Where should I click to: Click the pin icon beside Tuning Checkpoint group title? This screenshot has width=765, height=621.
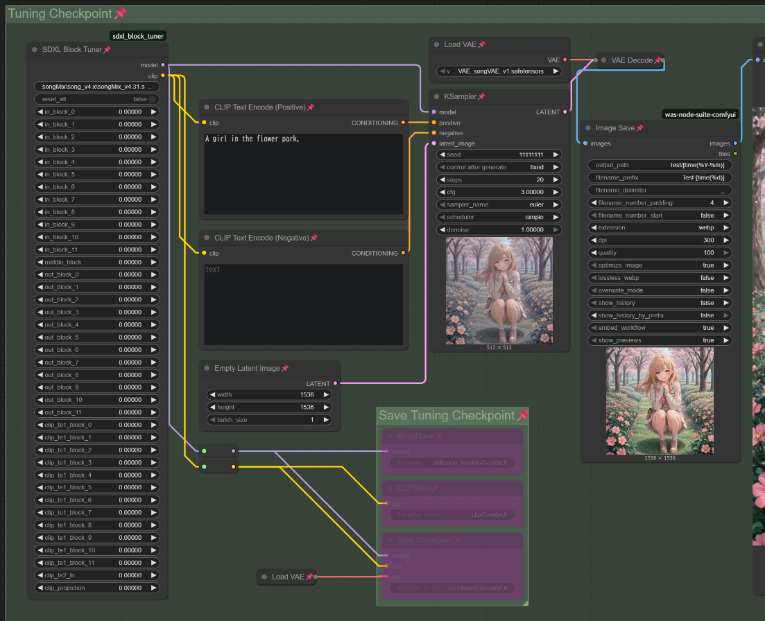120,14
